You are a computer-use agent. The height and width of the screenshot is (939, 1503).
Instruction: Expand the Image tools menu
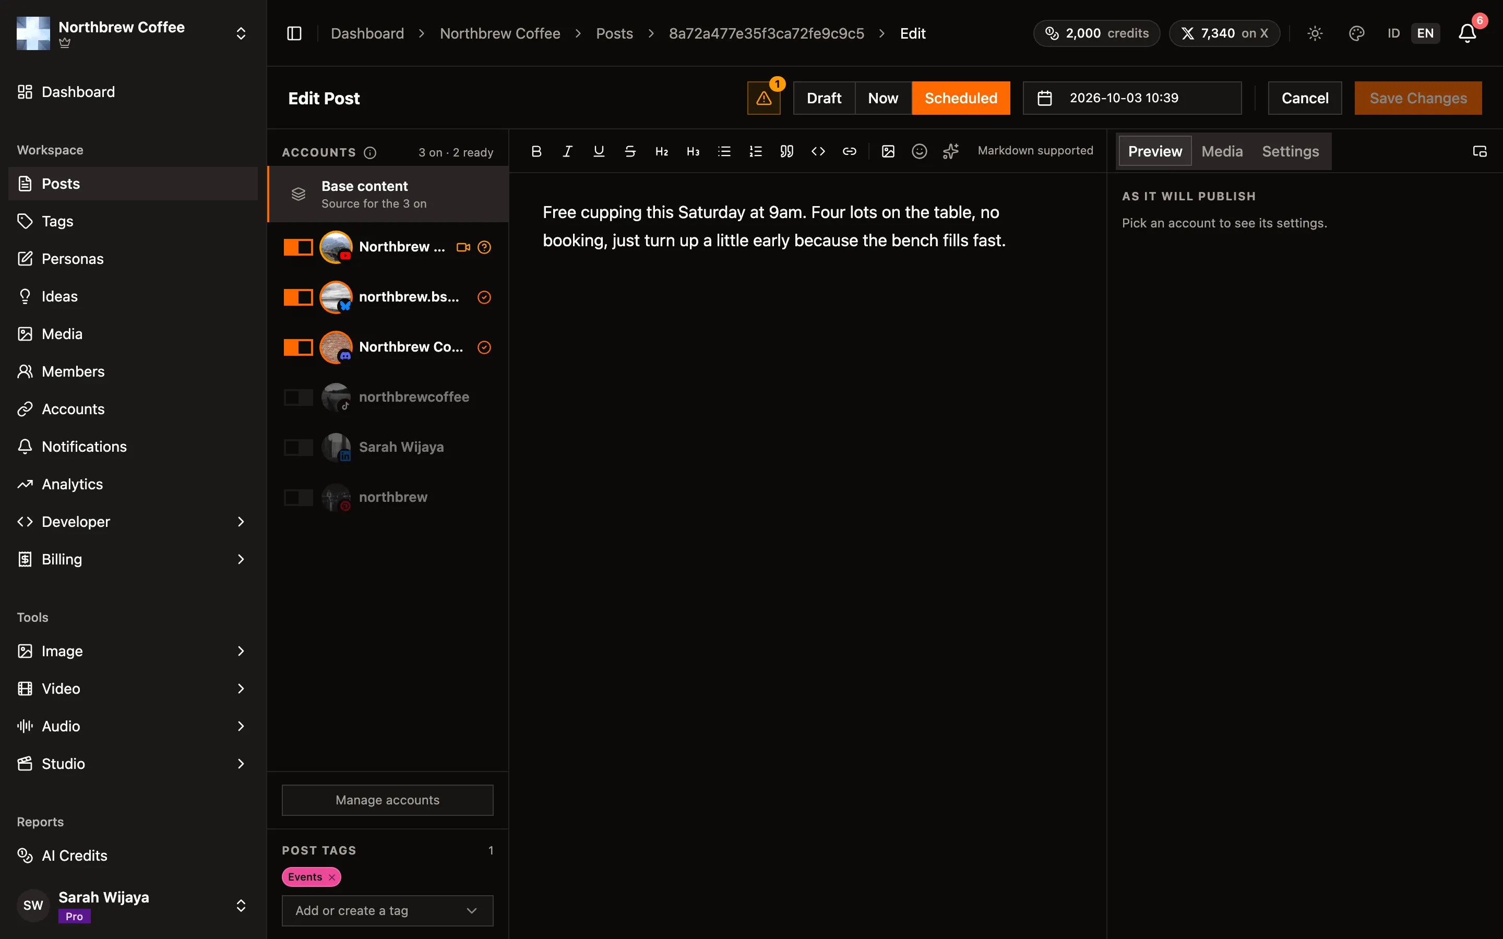tap(133, 651)
